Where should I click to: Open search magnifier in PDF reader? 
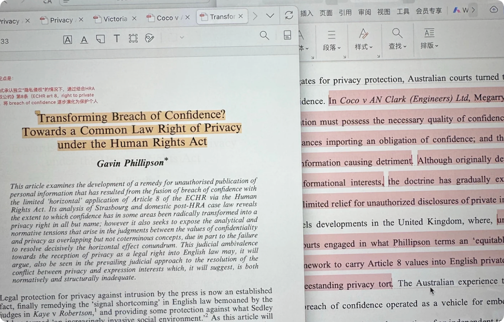264,35
